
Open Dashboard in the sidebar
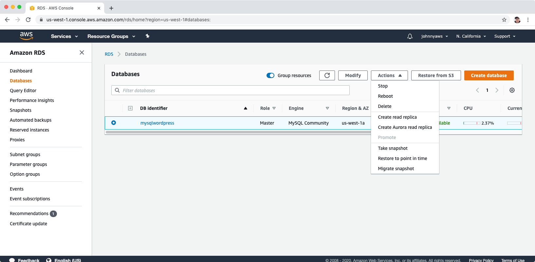coord(21,71)
